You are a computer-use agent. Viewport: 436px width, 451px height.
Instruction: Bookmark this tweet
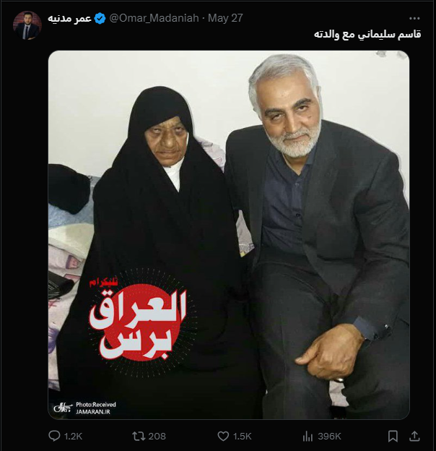tap(393, 437)
